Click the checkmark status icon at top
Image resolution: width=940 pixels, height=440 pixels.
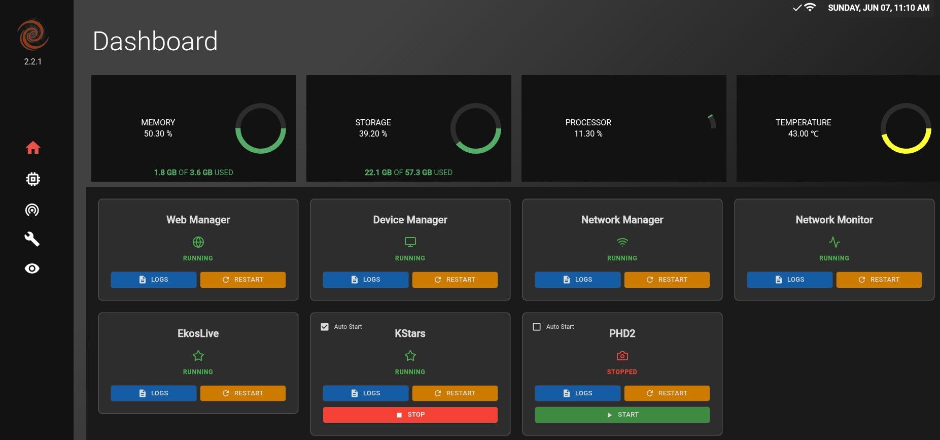click(797, 8)
